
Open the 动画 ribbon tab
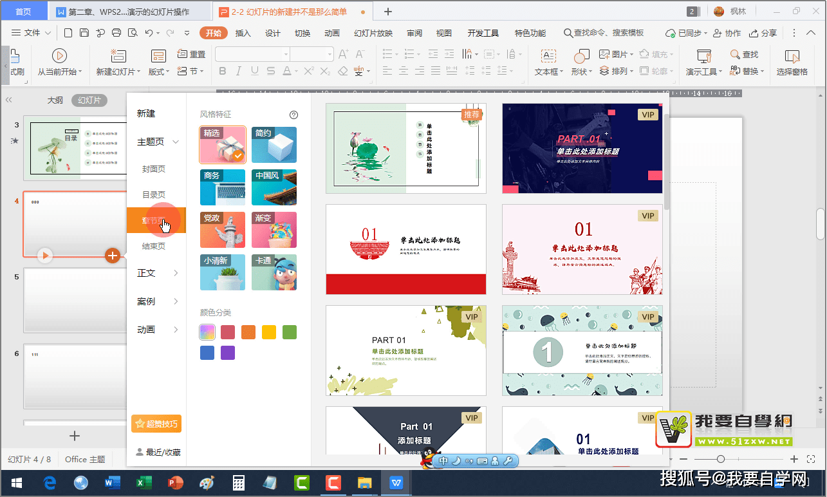[x=332, y=33]
